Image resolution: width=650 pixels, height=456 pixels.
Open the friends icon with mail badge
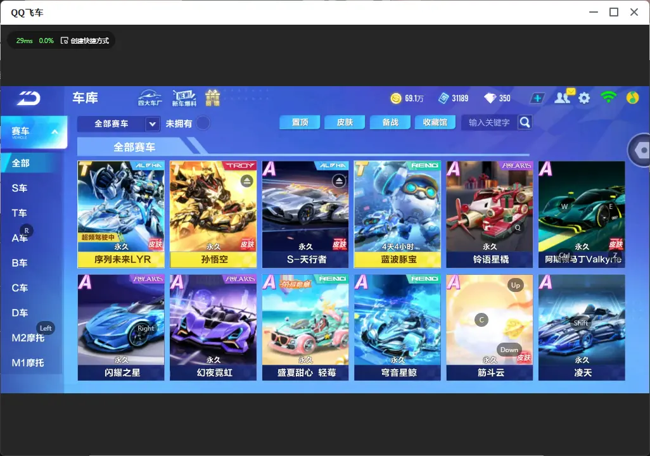pos(564,97)
